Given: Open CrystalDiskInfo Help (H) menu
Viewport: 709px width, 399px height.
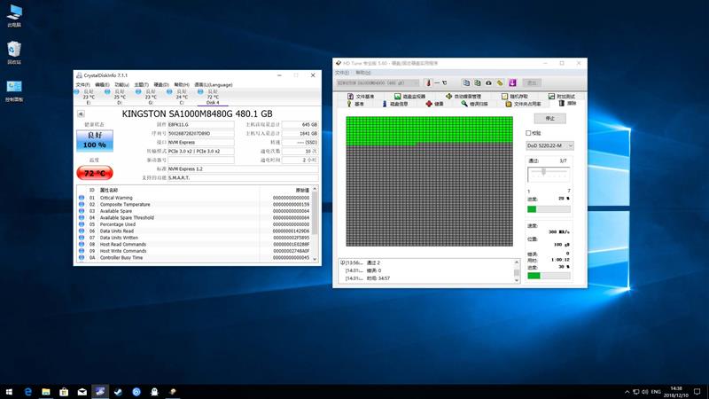Looking at the screenshot, I should click(182, 84).
